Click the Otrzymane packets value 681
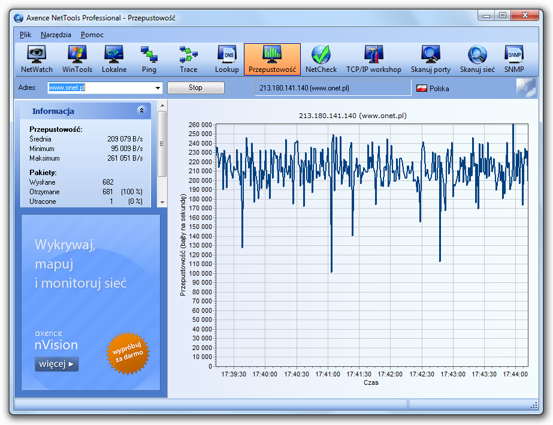Screen dimensions: 553x425 (x=108, y=192)
